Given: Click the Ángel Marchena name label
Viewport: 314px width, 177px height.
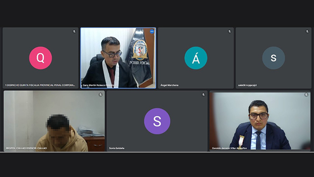Looking at the screenshot, I should coord(169,85).
